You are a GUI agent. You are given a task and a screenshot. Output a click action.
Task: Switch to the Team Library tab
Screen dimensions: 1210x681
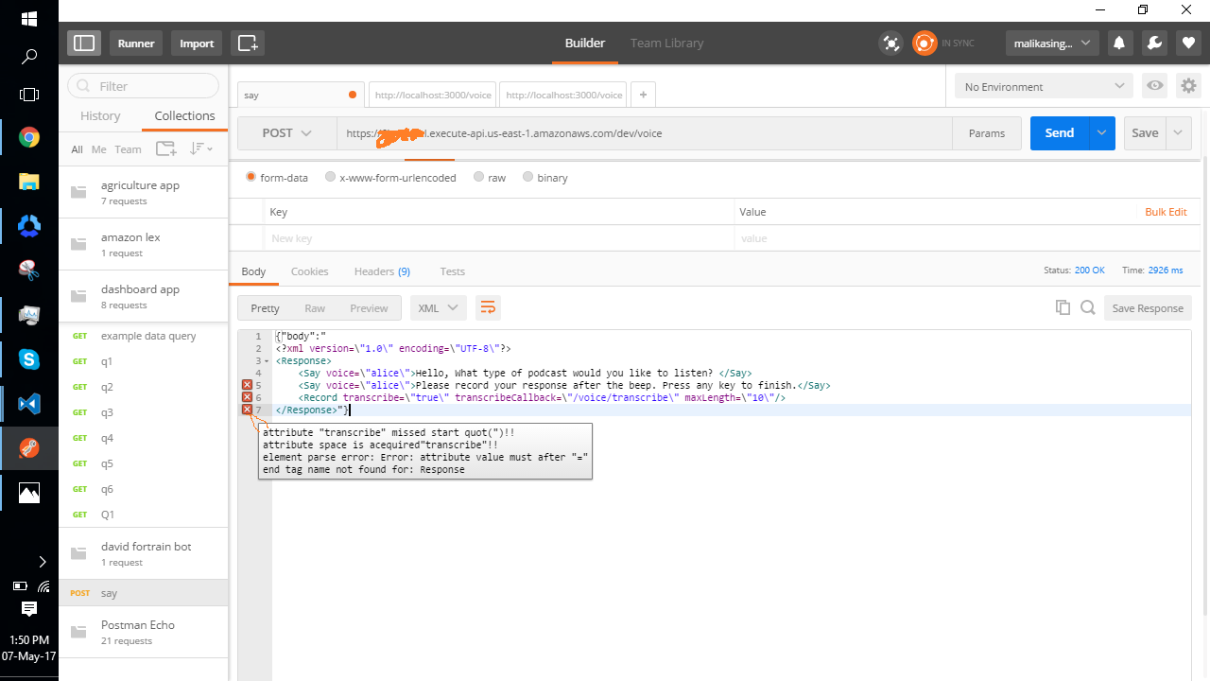(667, 43)
